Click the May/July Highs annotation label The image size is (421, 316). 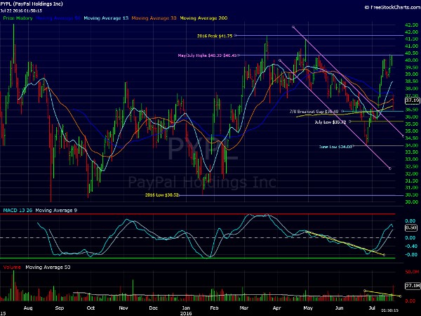point(208,55)
